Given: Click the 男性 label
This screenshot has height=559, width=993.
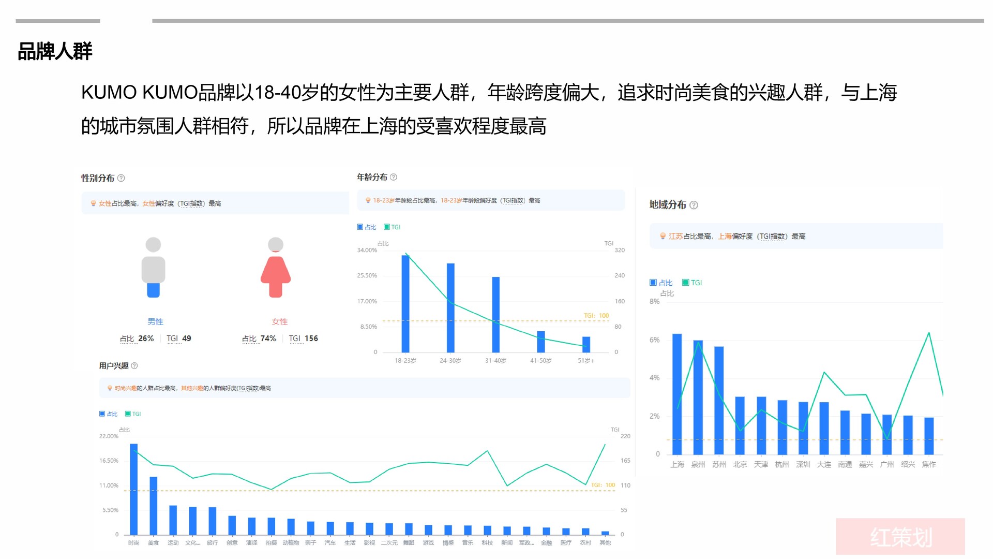Looking at the screenshot, I should coord(155,321).
